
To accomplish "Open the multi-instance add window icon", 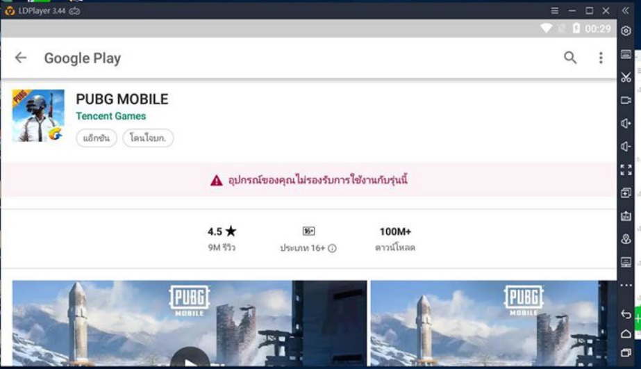I will pos(626,193).
